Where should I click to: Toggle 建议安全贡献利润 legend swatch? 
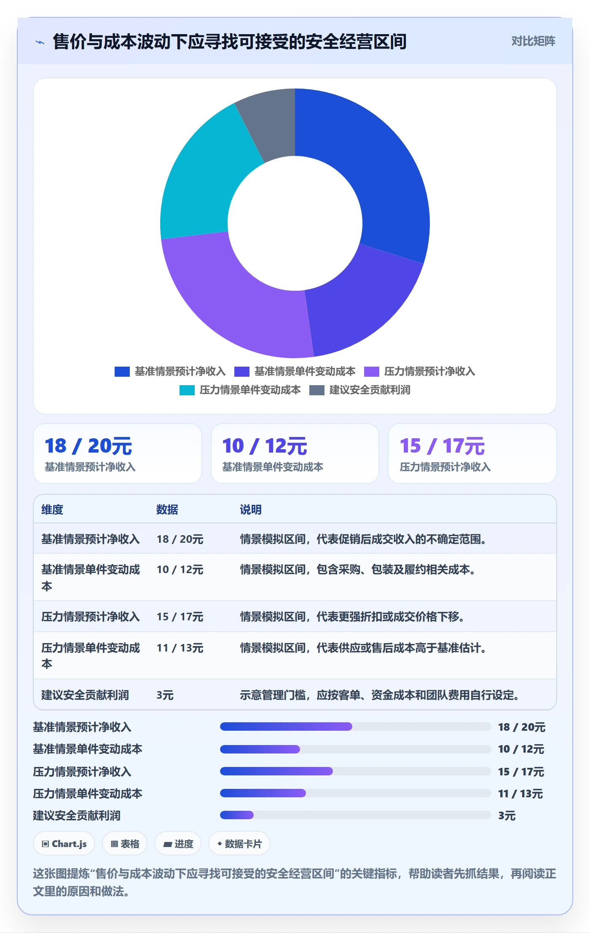coord(316,390)
